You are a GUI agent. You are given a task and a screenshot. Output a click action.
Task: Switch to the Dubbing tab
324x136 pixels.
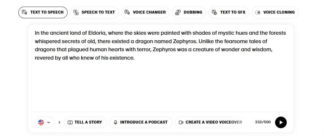[189, 12]
